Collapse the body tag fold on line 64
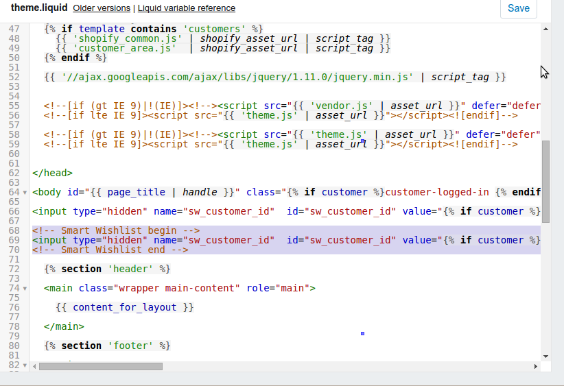 pyautogui.click(x=25, y=193)
